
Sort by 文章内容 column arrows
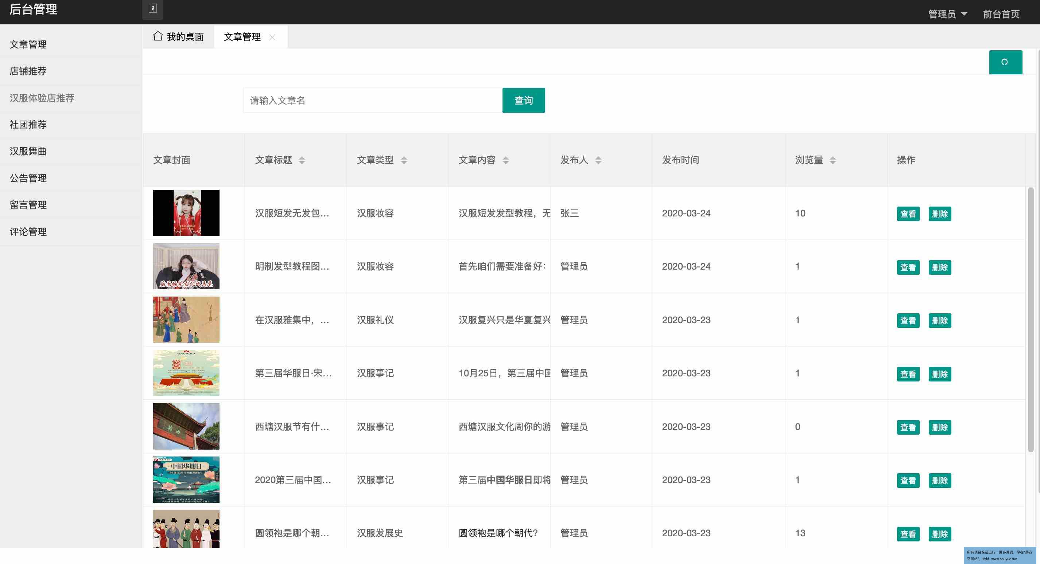click(505, 160)
